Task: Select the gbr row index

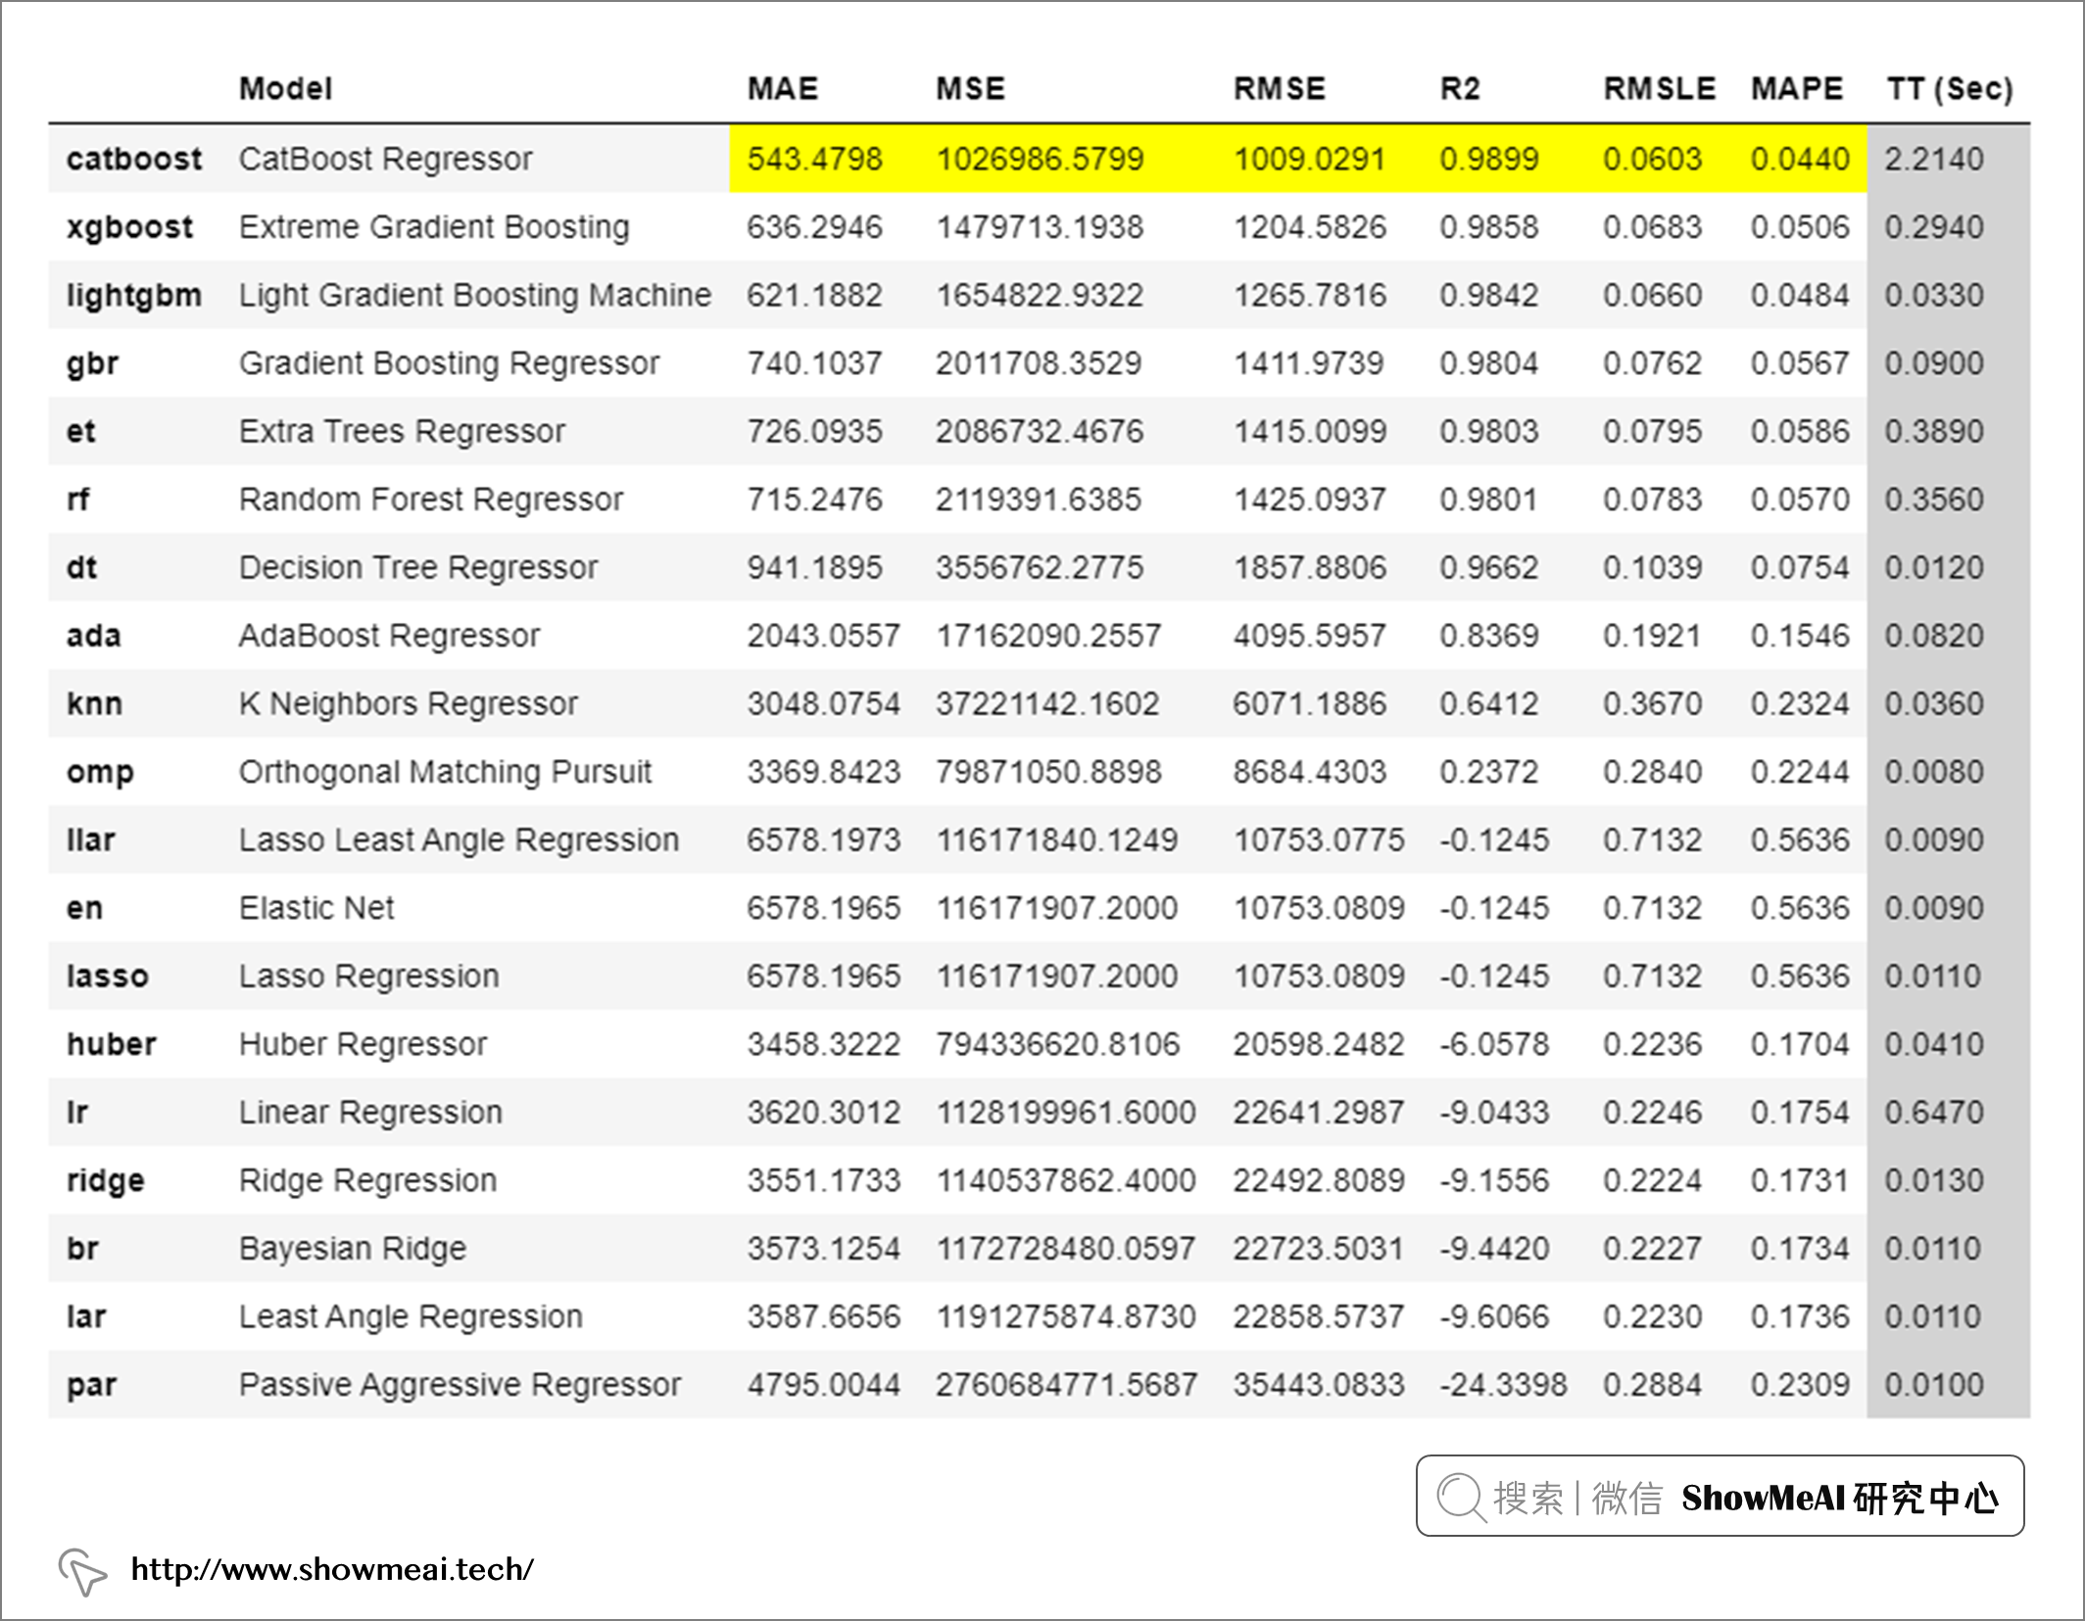Action: coord(92,363)
